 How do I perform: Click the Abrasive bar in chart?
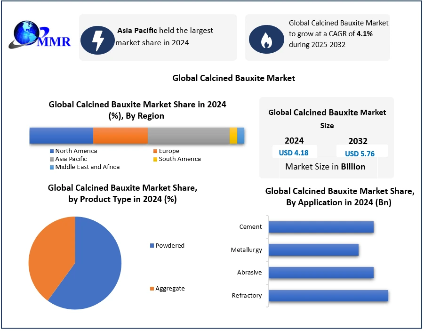(321, 273)
